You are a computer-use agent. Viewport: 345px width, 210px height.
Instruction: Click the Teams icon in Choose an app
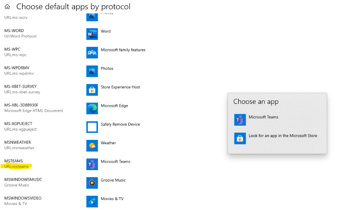coord(240,120)
